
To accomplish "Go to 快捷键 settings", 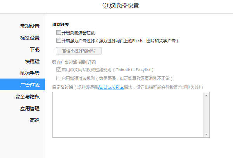I will click(x=32, y=61).
